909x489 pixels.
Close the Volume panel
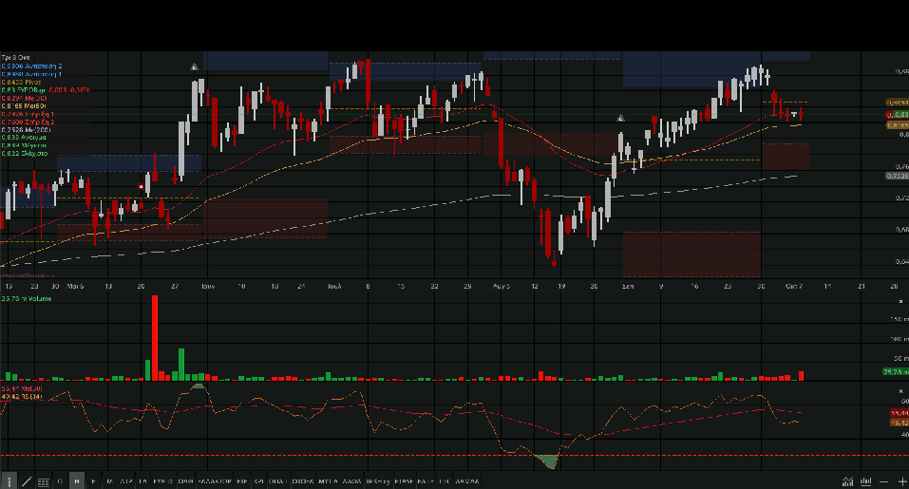coord(900,301)
